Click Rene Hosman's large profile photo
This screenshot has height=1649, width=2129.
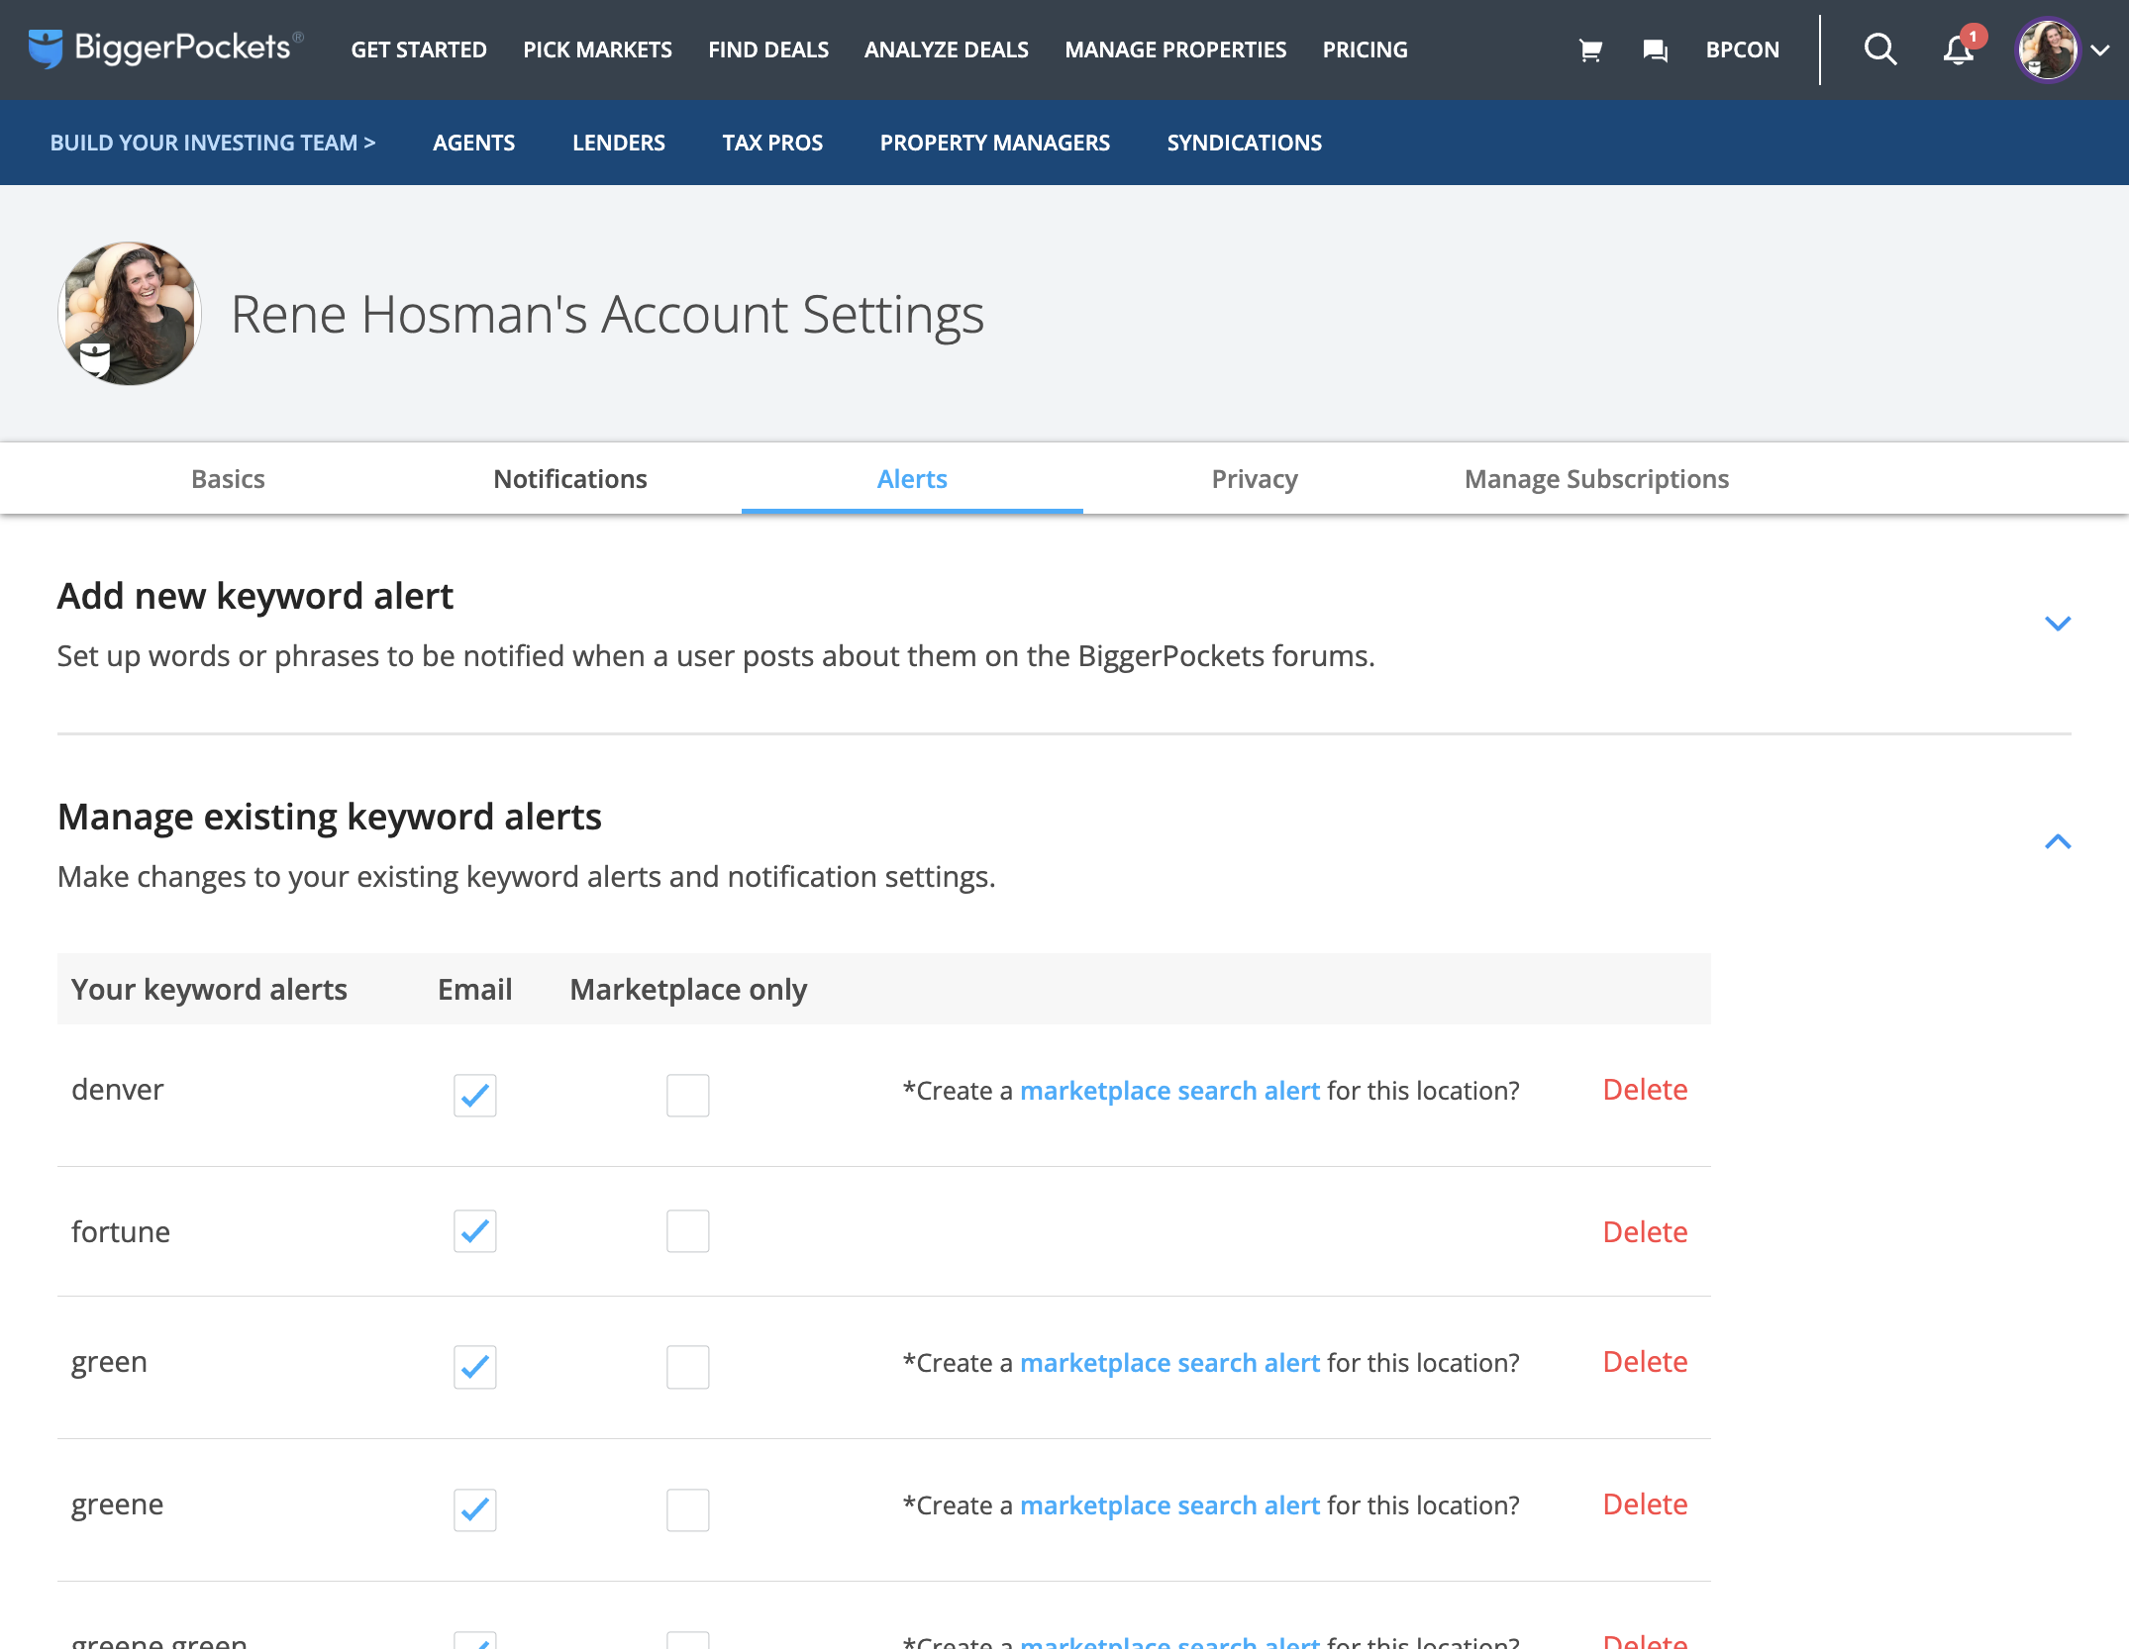[x=130, y=314]
